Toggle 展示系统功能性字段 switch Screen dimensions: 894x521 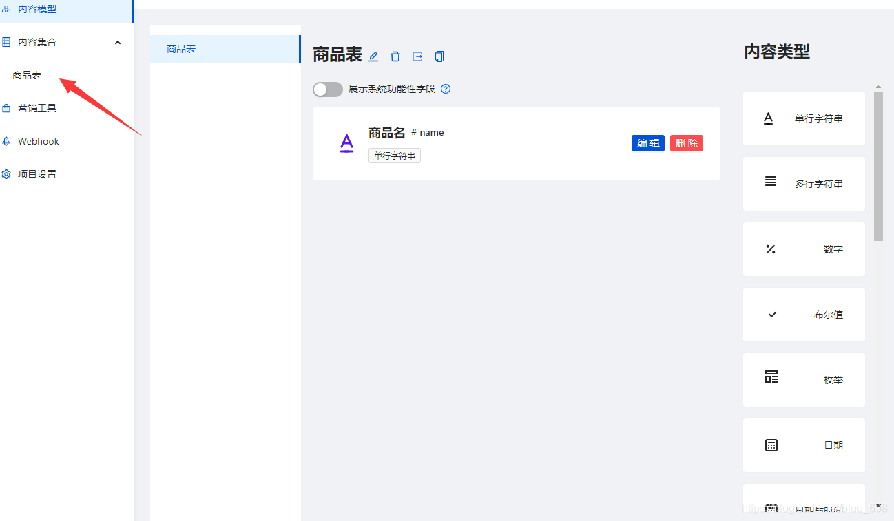click(x=328, y=89)
